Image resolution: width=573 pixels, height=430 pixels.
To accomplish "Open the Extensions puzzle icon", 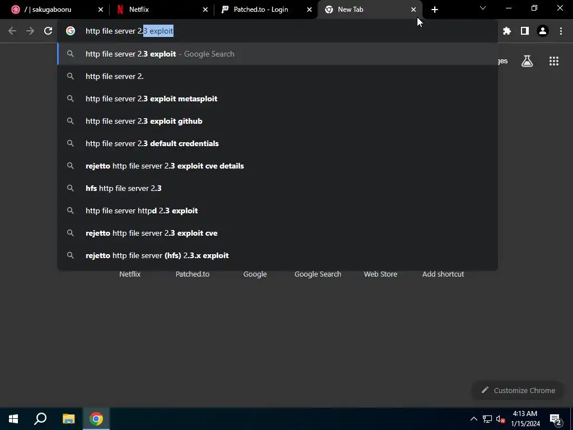I will pyautogui.click(x=507, y=31).
